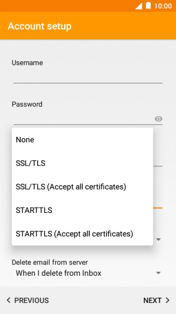This screenshot has height=314, width=176.
Task: Click the When I delete from Inbox arrow
Action: [x=158, y=273]
